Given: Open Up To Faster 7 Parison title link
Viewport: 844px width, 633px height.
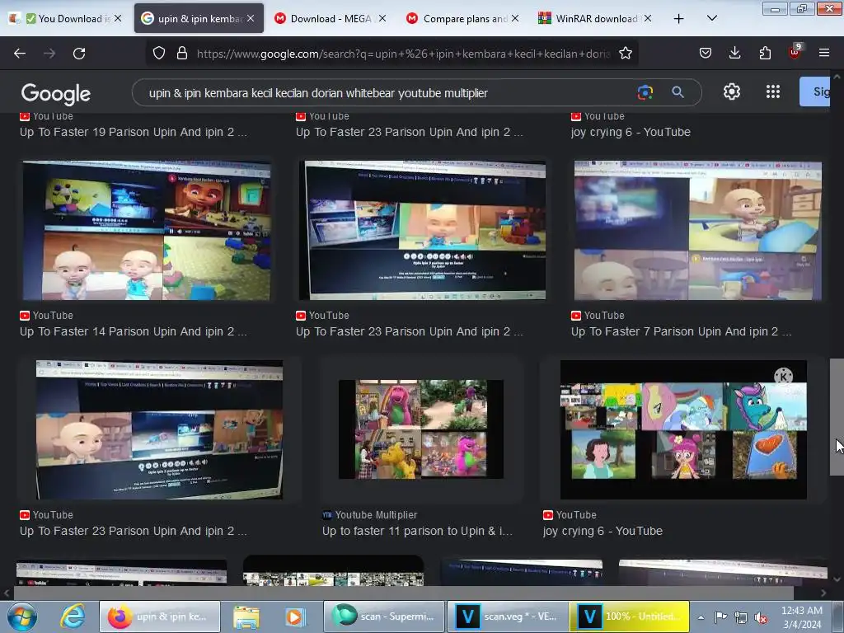Looking at the screenshot, I should [x=681, y=331].
